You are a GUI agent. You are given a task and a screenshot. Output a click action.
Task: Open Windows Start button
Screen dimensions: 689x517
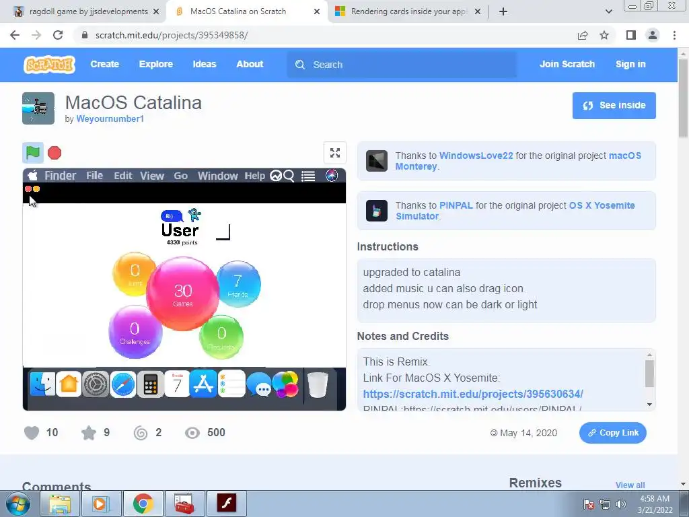point(18,504)
